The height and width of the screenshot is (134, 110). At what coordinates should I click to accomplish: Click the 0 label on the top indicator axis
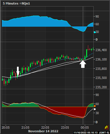96,39
